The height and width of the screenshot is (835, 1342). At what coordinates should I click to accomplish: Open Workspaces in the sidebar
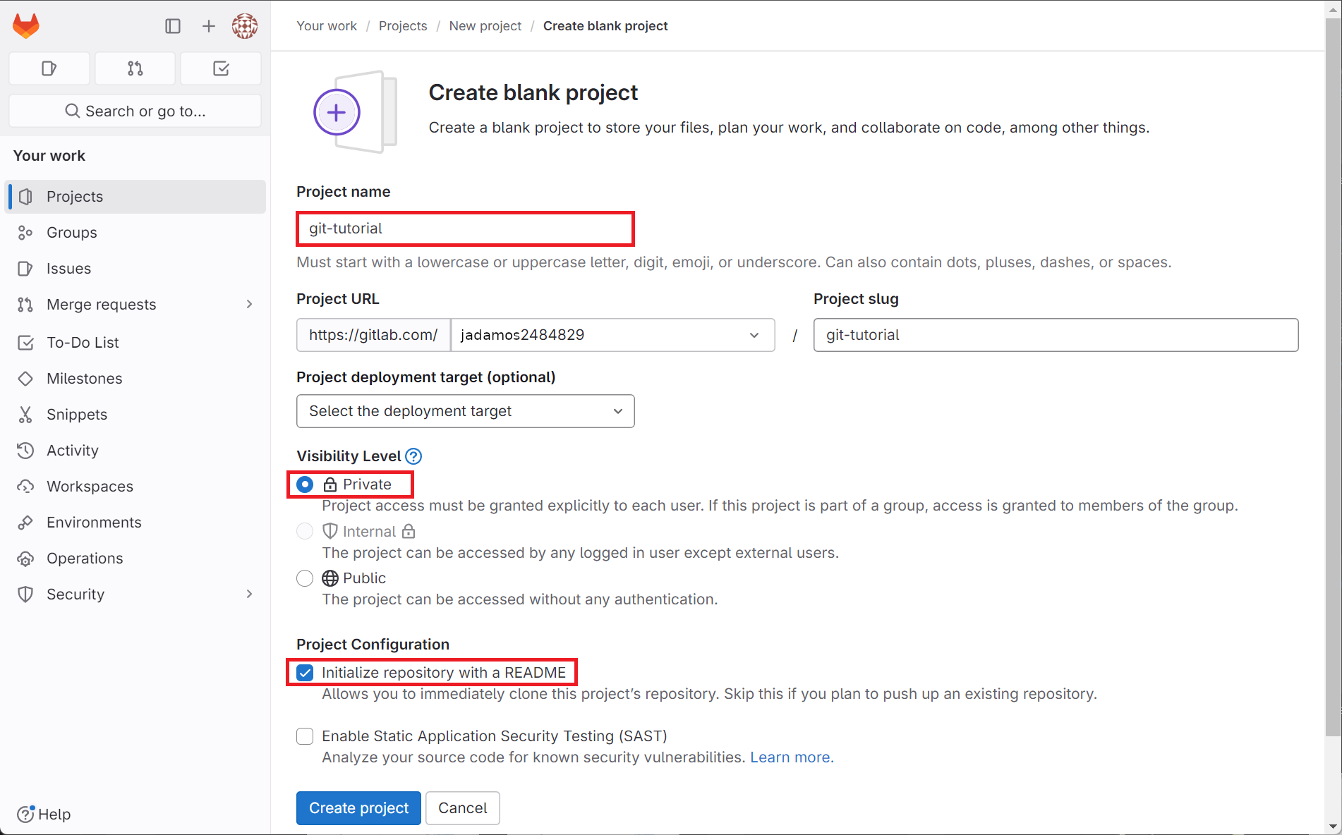[x=135, y=487]
